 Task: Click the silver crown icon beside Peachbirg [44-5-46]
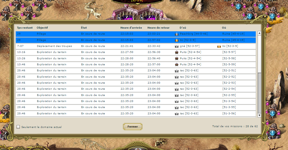[177, 34]
